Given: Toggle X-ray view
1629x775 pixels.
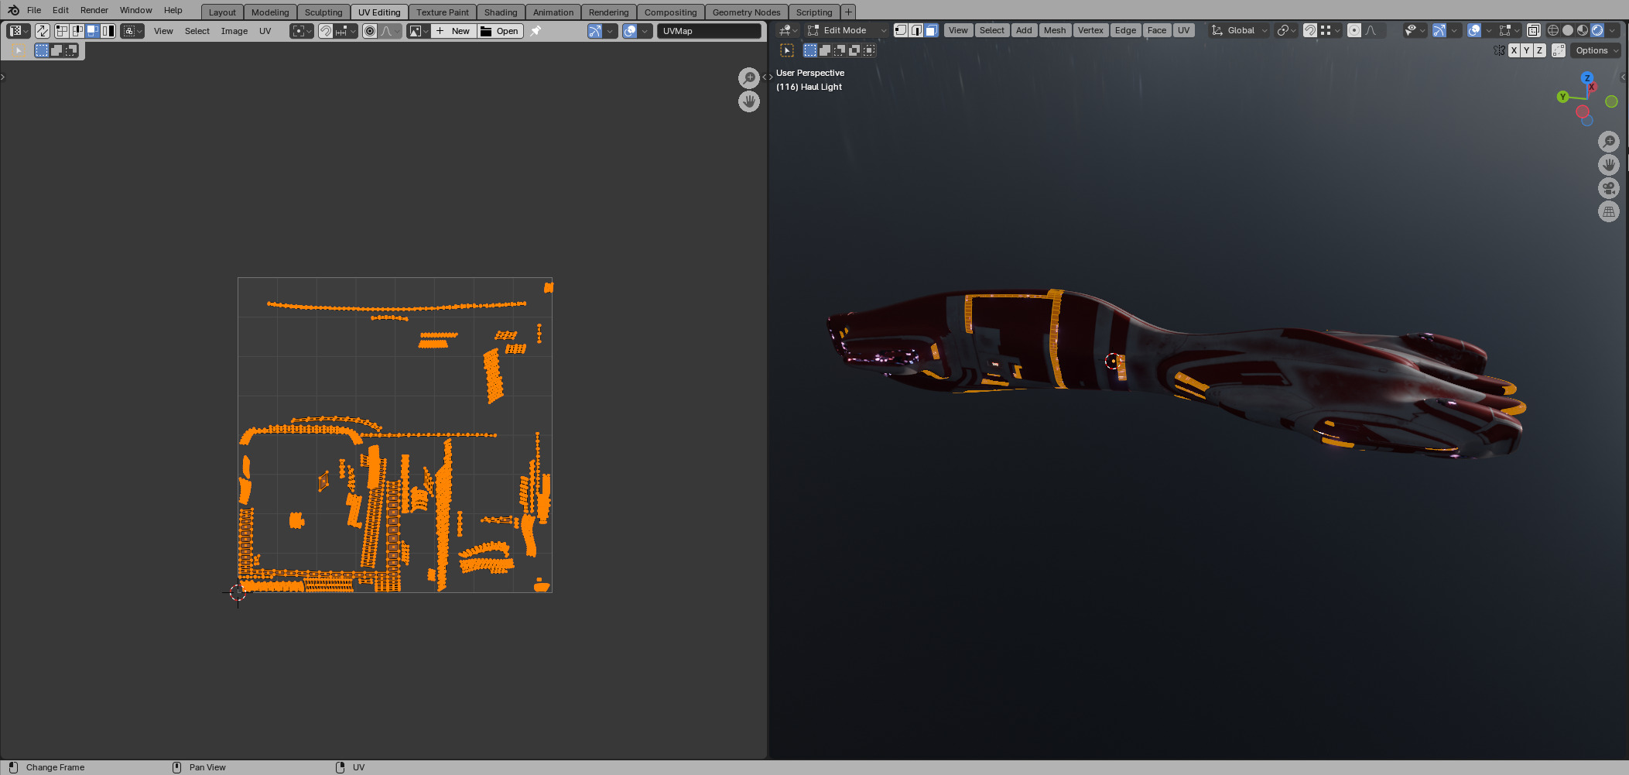Looking at the screenshot, I should pyautogui.click(x=1533, y=30).
